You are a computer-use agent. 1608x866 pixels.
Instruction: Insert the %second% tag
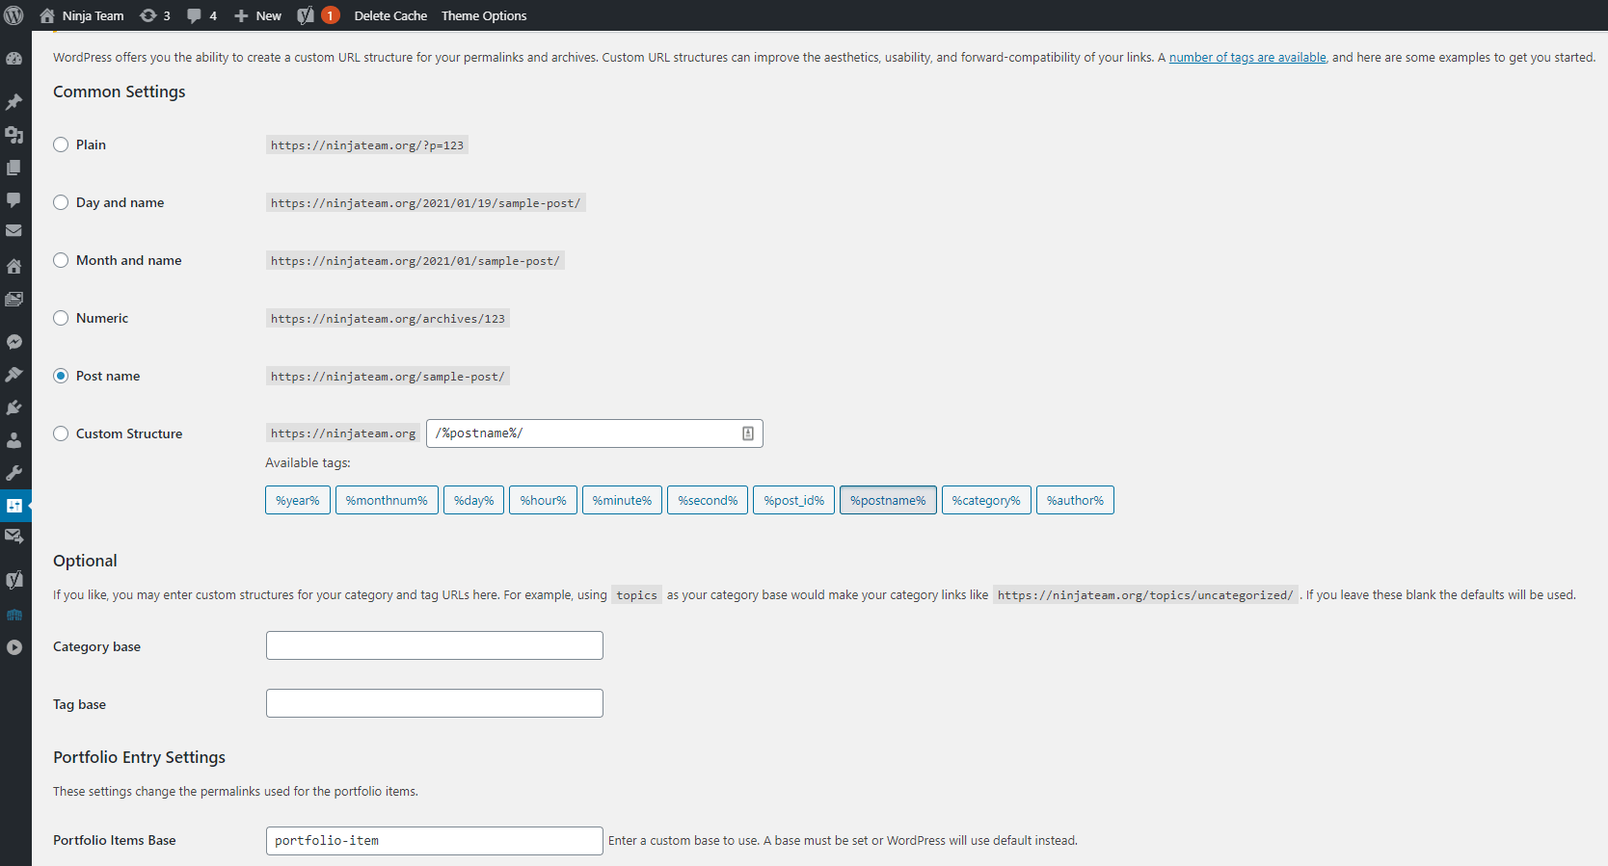coord(708,500)
